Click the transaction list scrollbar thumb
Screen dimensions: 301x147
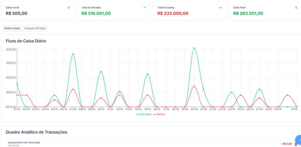296,144
